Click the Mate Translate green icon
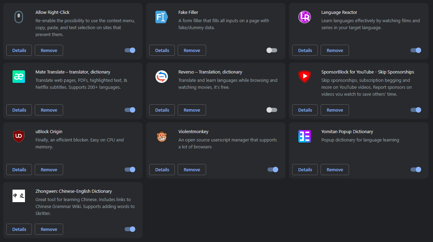This screenshot has height=242, width=433. [19, 77]
